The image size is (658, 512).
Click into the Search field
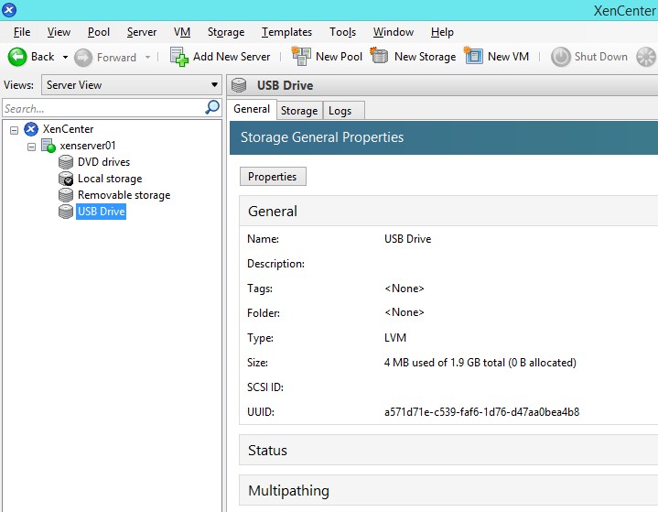coord(102,108)
